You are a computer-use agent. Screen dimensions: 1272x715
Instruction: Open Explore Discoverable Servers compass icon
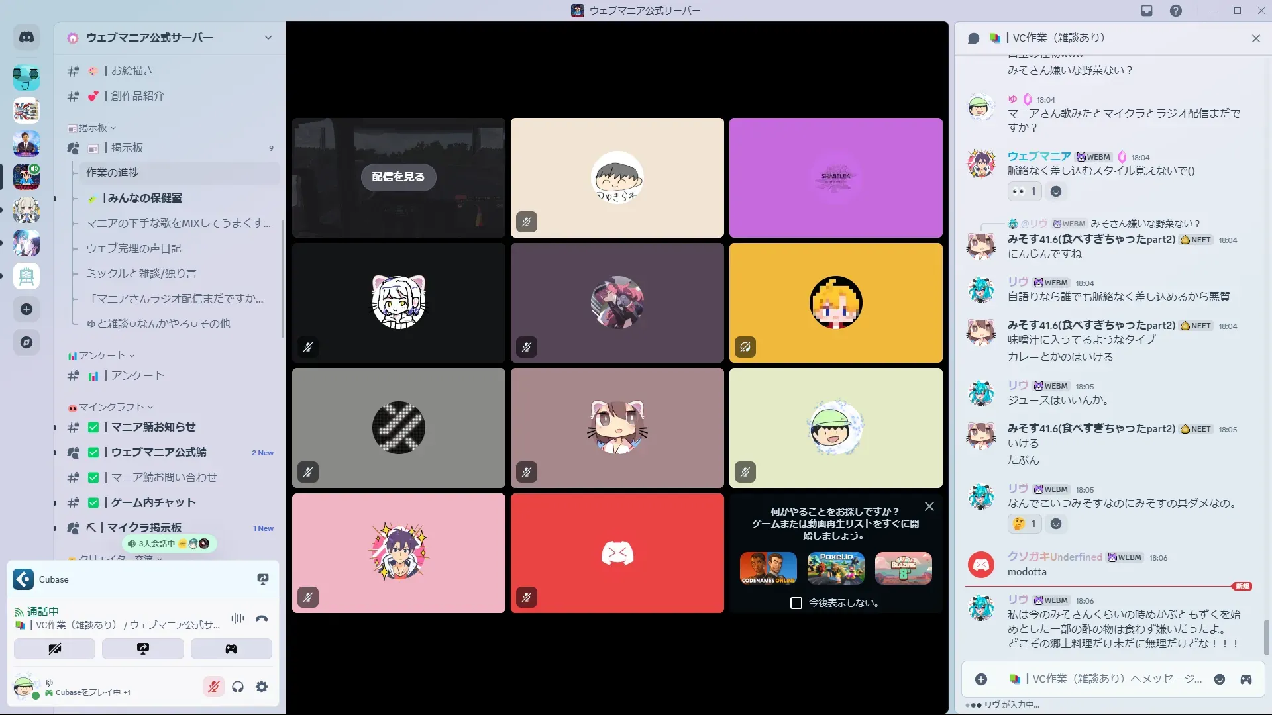[26, 342]
